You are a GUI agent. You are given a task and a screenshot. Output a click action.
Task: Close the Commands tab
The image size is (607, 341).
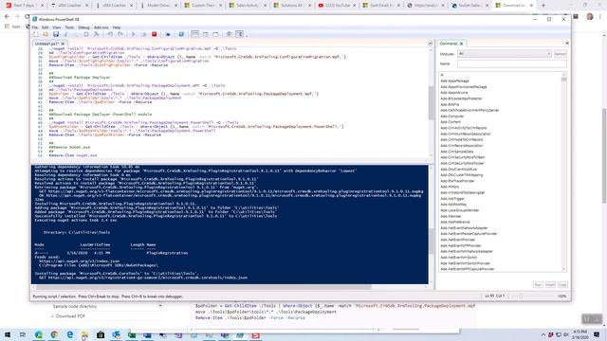(x=462, y=44)
